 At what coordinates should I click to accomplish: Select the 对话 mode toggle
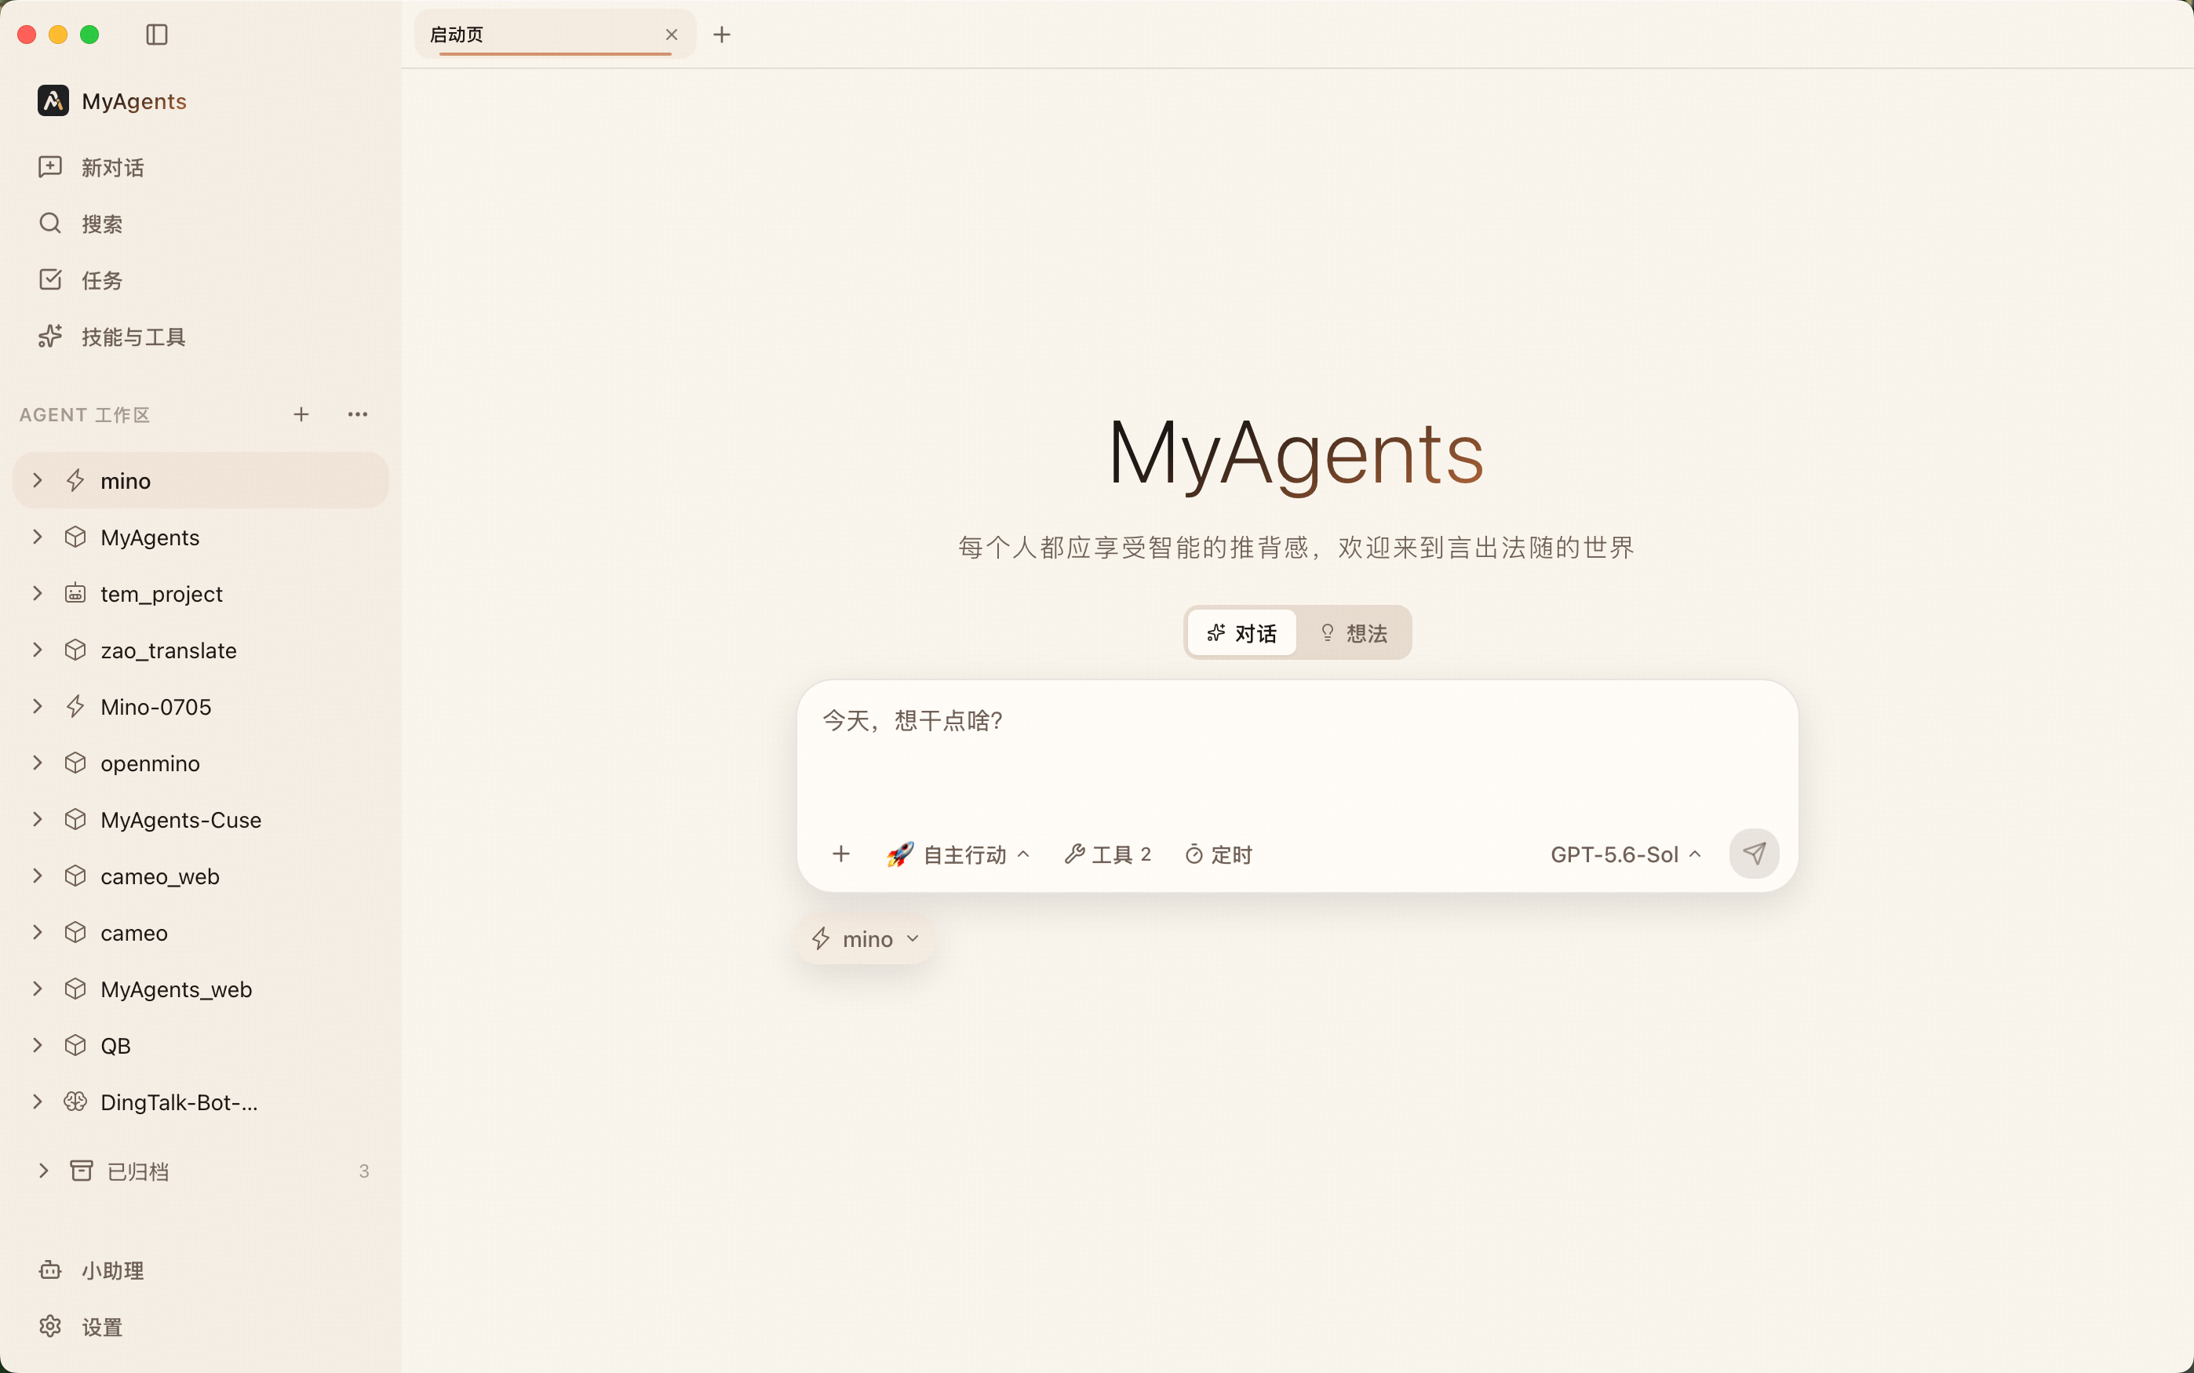coord(1241,633)
